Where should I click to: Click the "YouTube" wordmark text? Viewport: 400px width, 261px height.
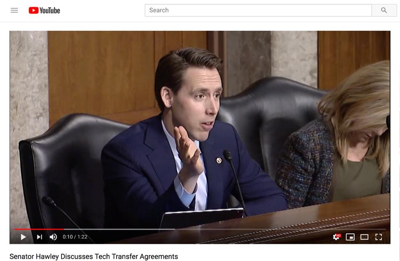50,10
